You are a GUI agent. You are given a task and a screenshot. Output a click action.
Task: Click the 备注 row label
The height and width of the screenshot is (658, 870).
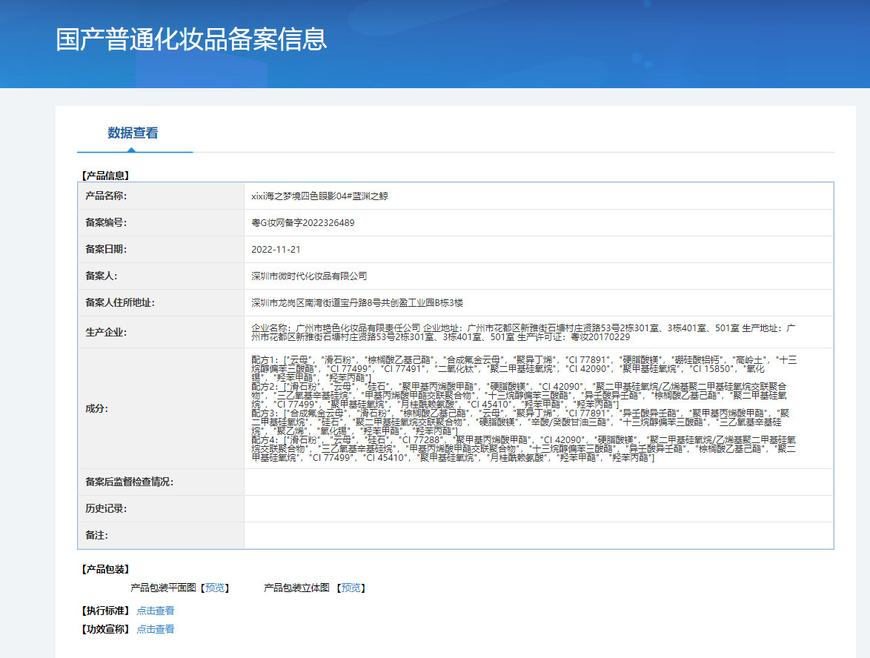[x=96, y=536]
